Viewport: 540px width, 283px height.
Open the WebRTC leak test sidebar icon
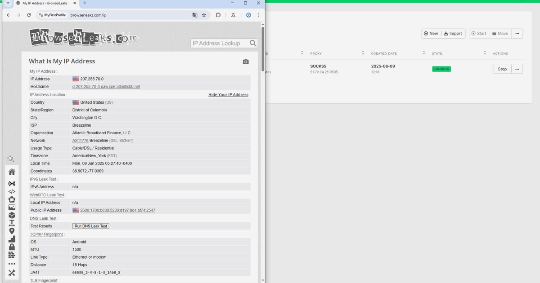(12, 199)
